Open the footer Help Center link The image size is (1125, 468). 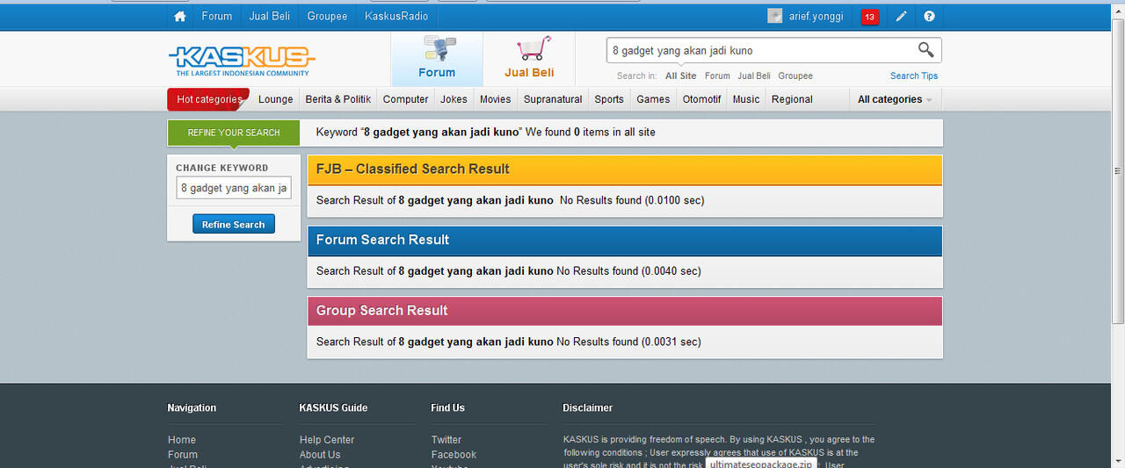(x=327, y=440)
